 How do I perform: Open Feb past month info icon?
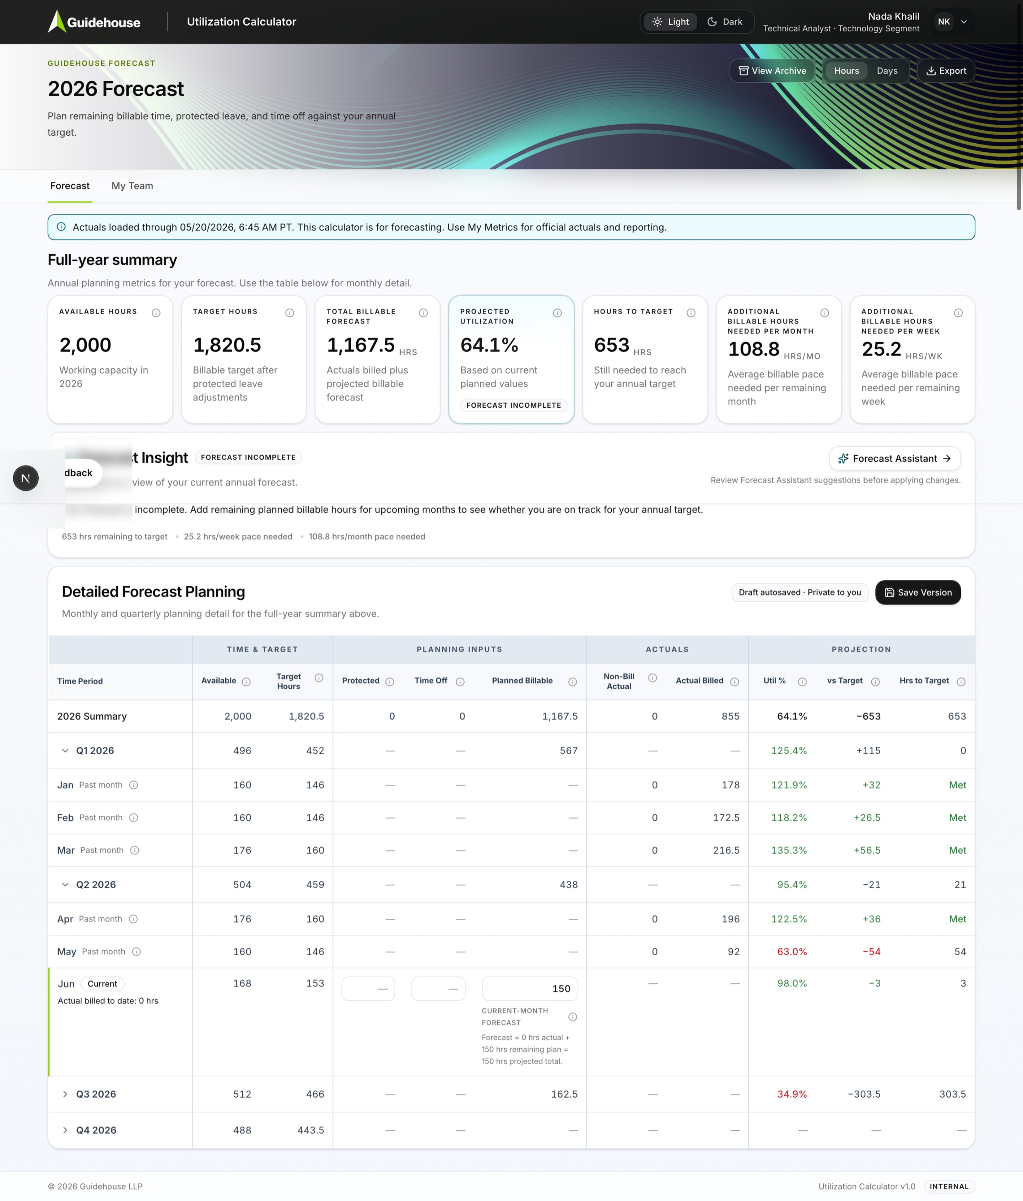pyautogui.click(x=134, y=817)
